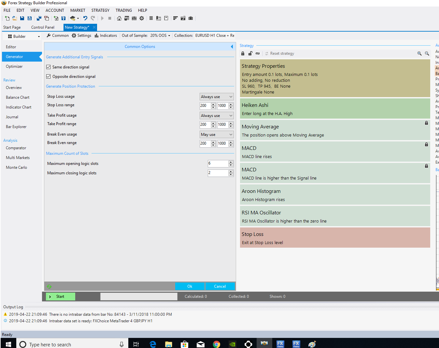Click the green recycle icon near Ok
439x348 pixels.
coord(49,286)
